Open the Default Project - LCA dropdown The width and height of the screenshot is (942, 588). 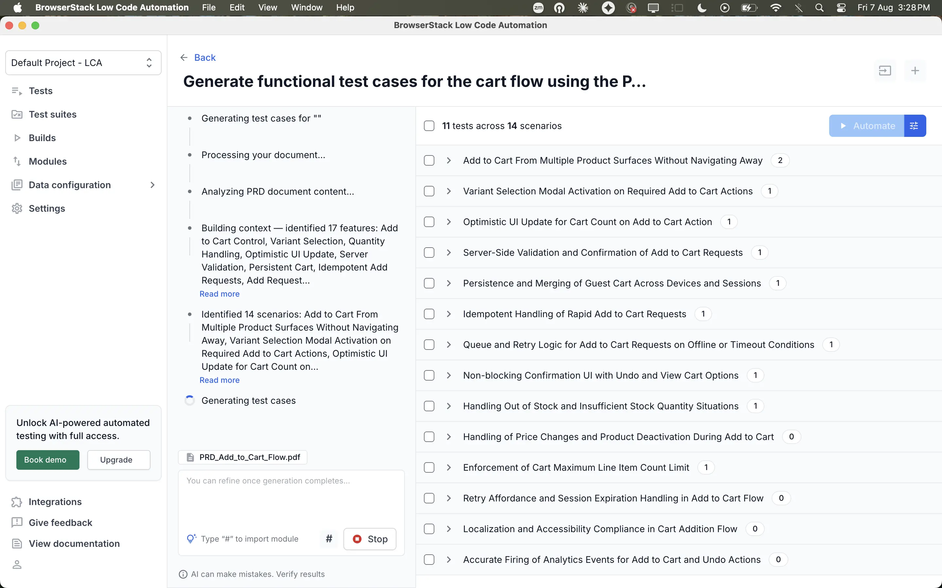83,63
